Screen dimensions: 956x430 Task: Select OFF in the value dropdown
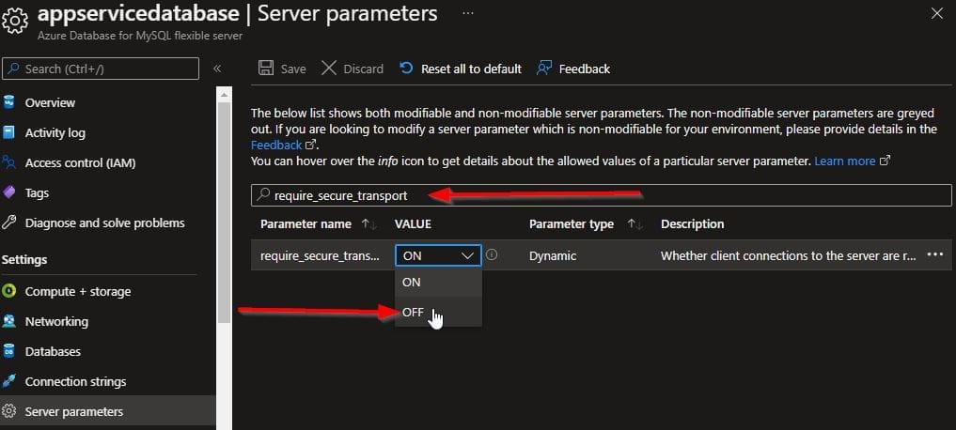tap(413, 313)
